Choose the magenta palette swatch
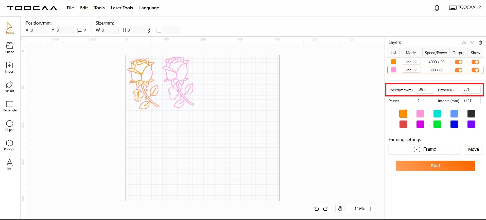Image resolution: width=486 pixels, height=220 pixels. pos(420,124)
